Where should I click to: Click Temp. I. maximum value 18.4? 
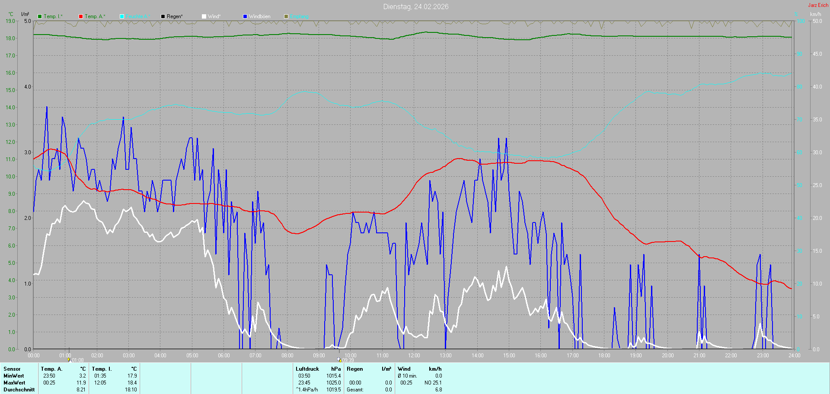pos(132,383)
